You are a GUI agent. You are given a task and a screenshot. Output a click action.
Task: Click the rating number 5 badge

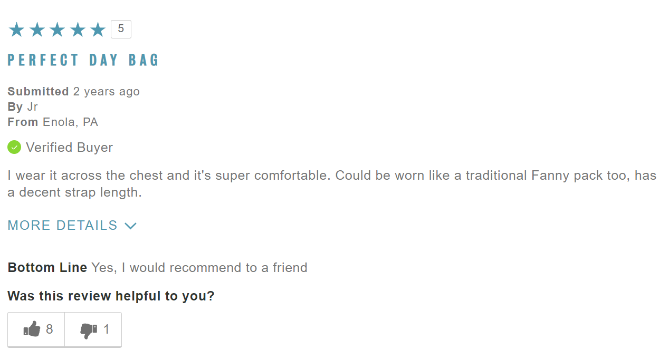121,29
